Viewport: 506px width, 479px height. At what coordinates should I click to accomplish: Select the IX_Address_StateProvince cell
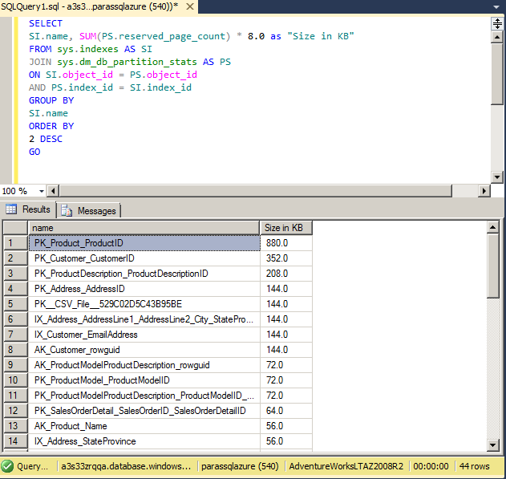(144, 441)
